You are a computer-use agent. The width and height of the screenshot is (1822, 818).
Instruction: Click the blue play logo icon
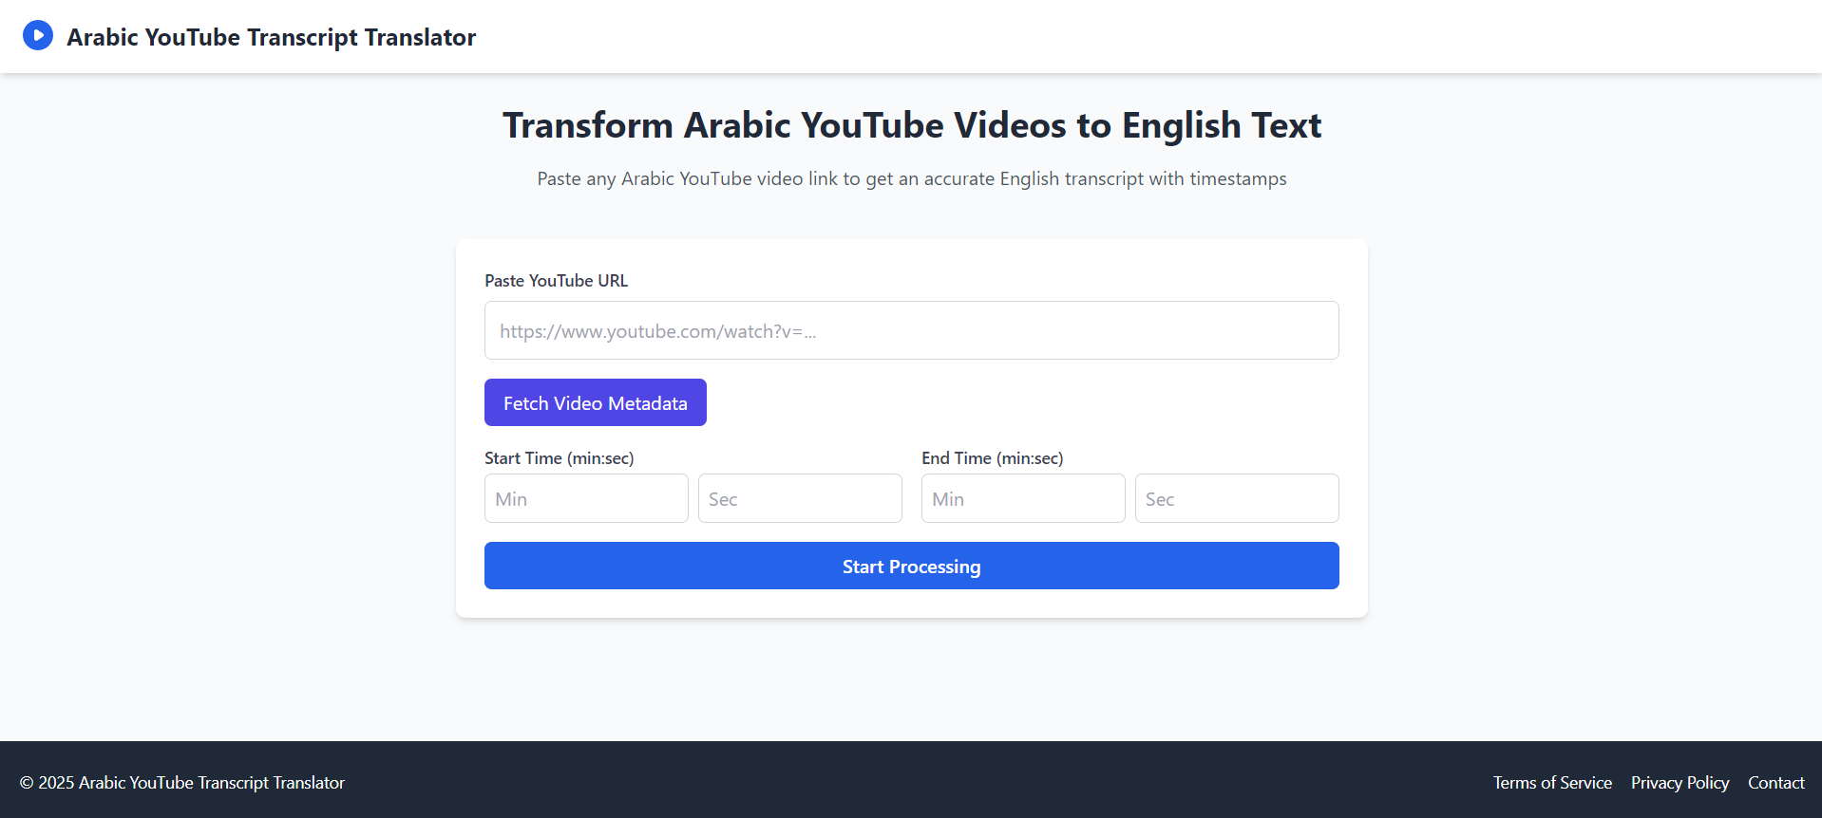click(x=38, y=36)
